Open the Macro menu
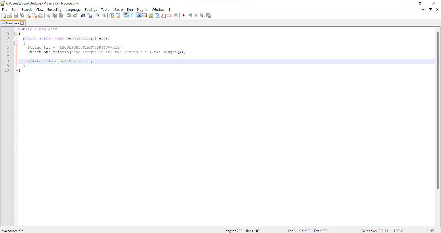 (118, 9)
